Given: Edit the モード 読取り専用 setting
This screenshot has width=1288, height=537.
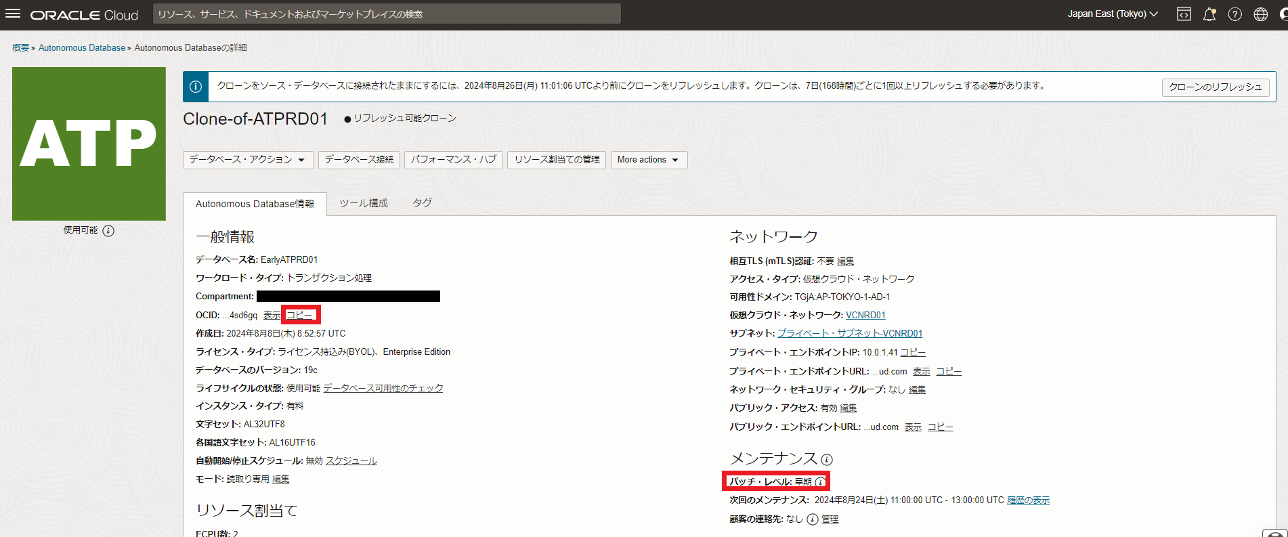Looking at the screenshot, I should (280, 479).
